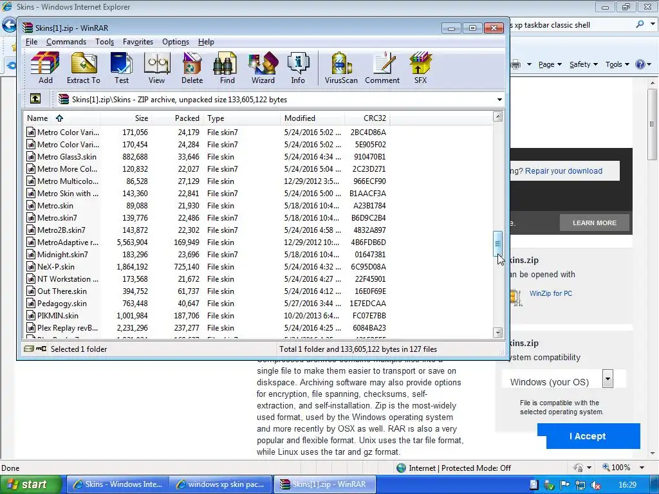Sort file list by Modified column
The image size is (659, 494).
(312, 118)
